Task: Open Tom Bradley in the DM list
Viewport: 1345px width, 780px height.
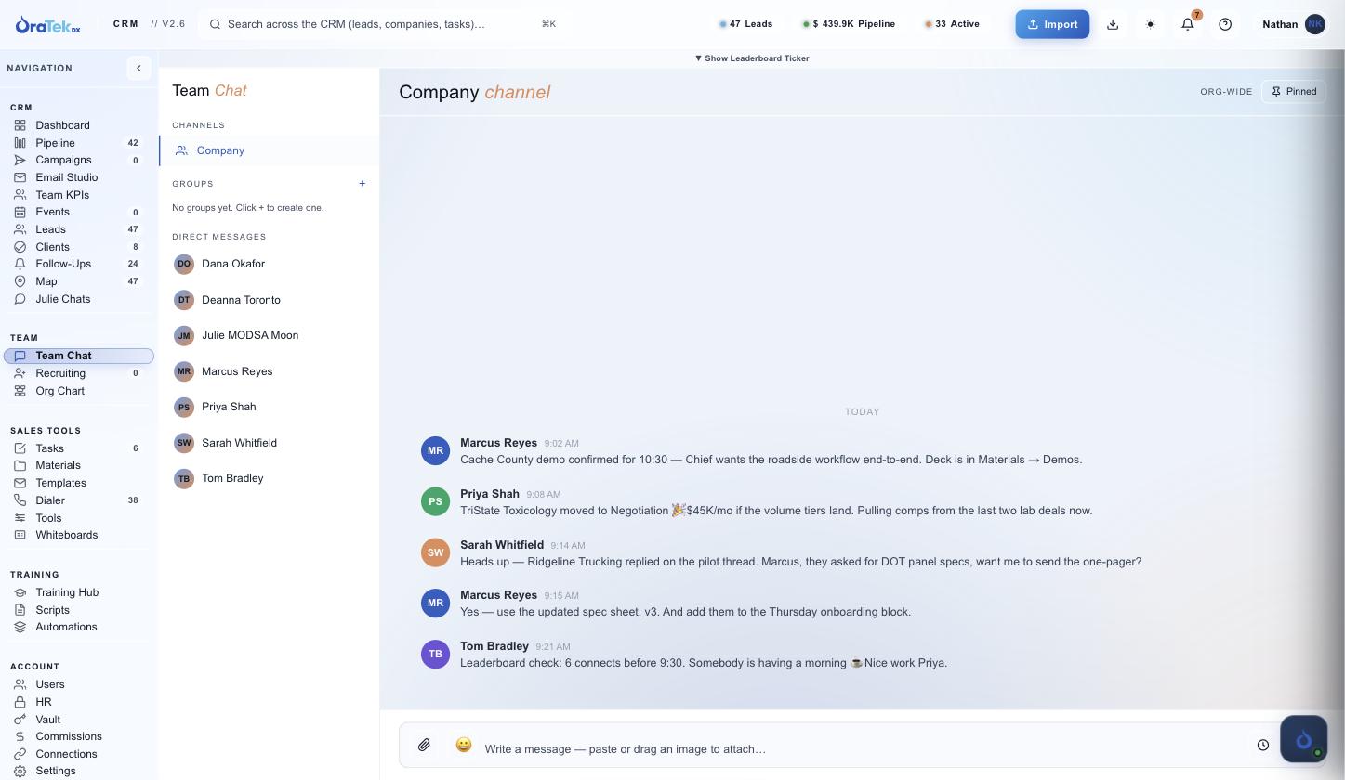Action: 270,478
